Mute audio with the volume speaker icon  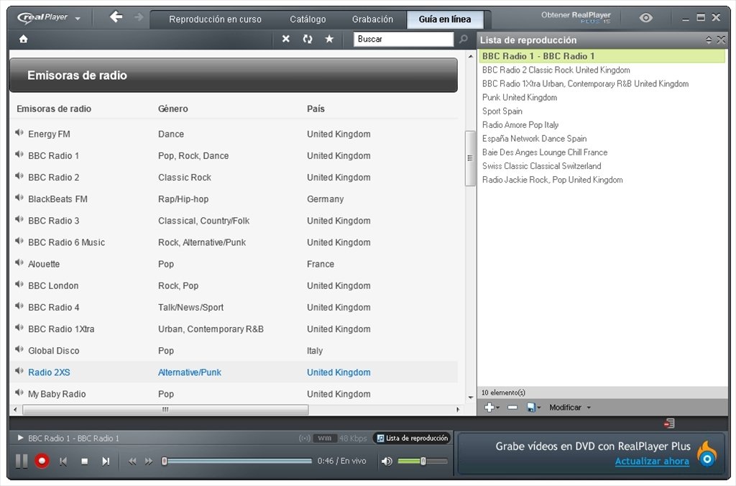(x=387, y=462)
